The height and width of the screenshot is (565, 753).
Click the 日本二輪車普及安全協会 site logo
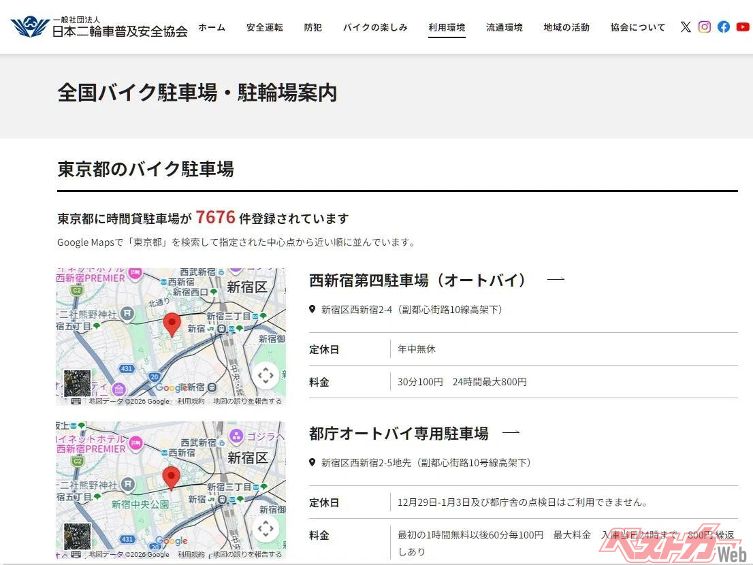[x=99, y=27]
